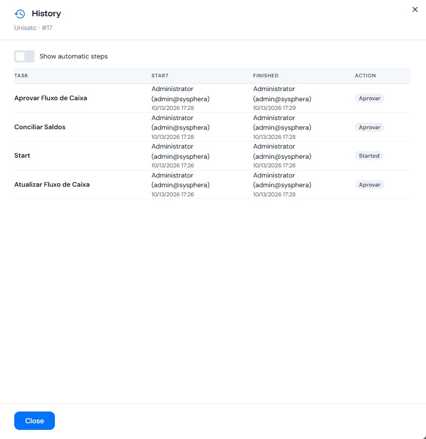
Task: Select the Aprovar Fluxo de Caixa task
Action: [51, 98]
